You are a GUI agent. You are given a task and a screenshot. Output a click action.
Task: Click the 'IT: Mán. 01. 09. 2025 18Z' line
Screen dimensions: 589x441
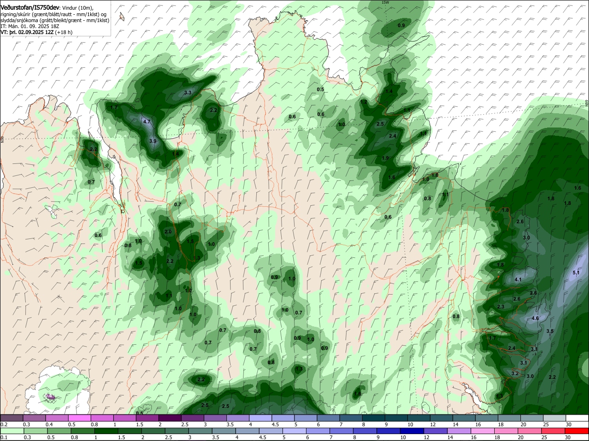point(29,26)
